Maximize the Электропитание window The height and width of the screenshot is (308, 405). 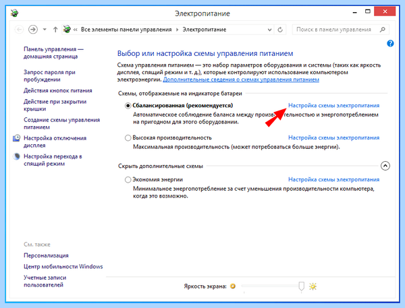pyautogui.click(x=368, y=11)
